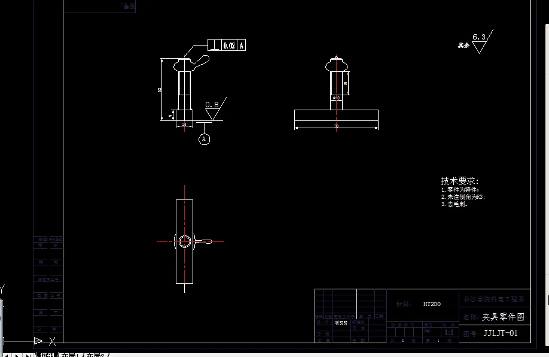Select the 1:1 scale value

pos(449,332)
